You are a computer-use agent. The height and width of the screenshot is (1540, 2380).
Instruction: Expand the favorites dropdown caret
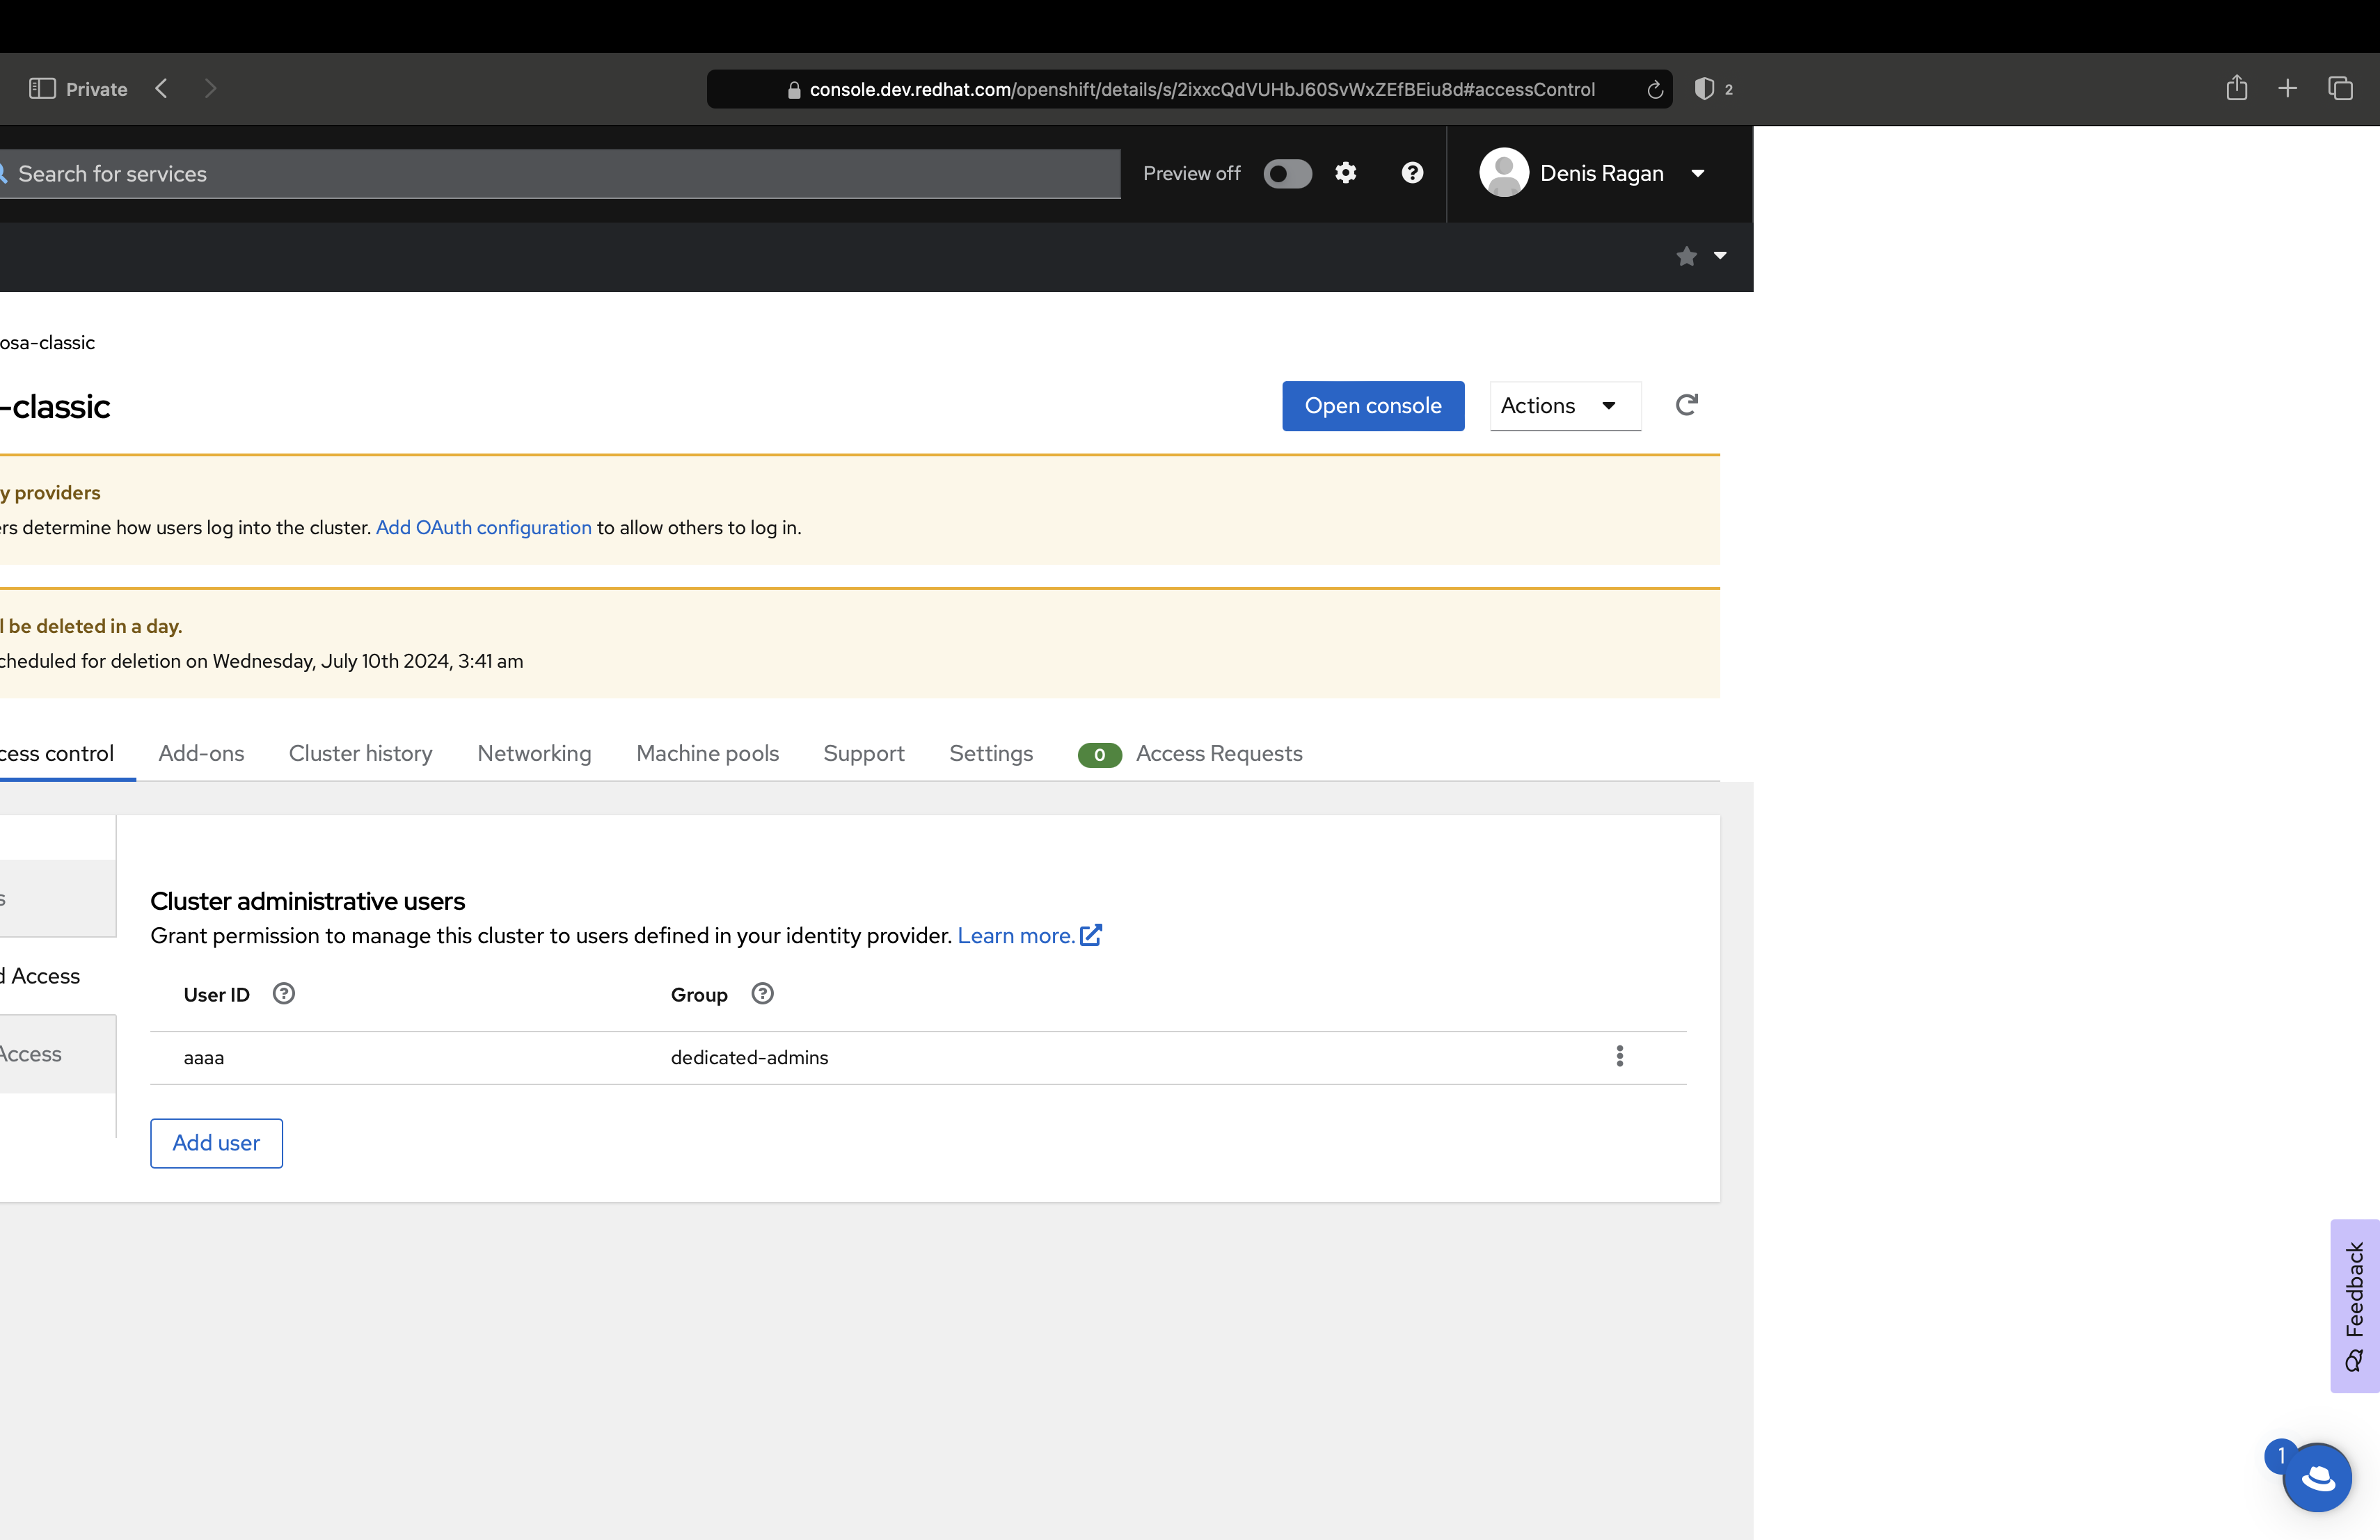(1720, 256)
